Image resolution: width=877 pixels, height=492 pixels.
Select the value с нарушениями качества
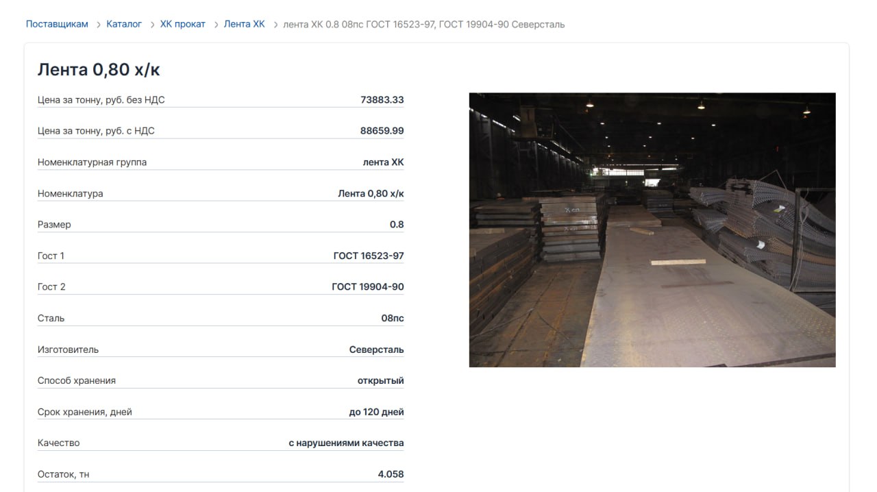pos(347,443)
